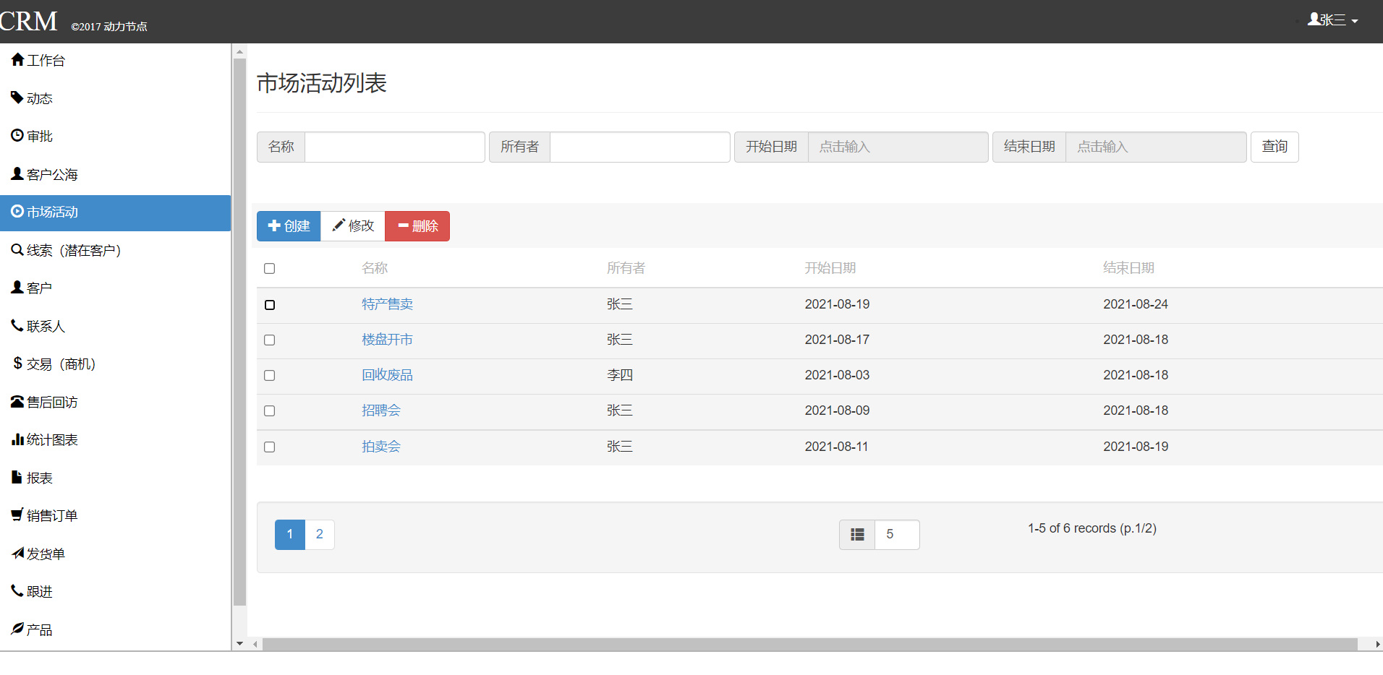Toggle the select-all checkbox in table header
This screenshot has height=675, width=1383.
point(270,269)
